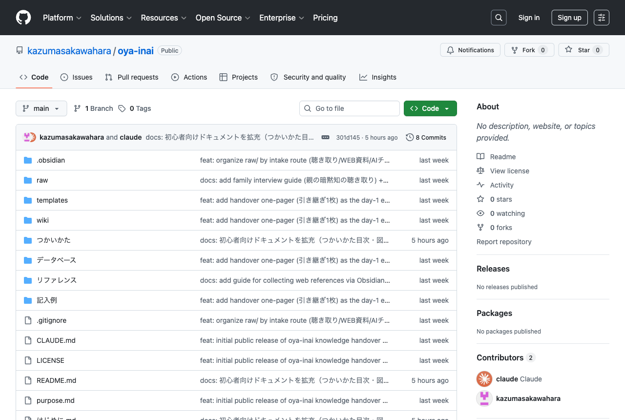Click the history clock icon by Commits
Screen dimensions: 625x420
pyautogui.click(x=410, y=137)
